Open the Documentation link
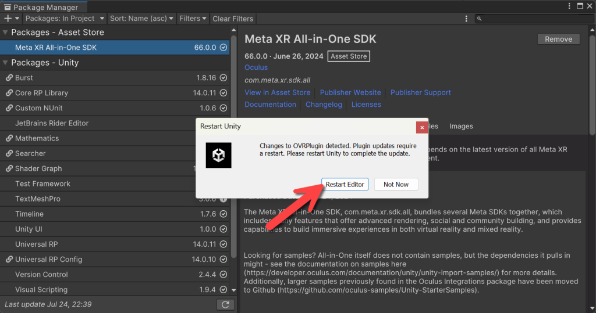The width and height of the screenshot is (596, 313). [x=270, y=105]
